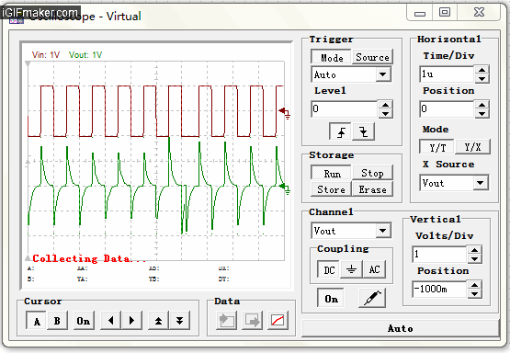510x353 pixels.
Task: Open trigger Auto mode dropdown
Action: 383,74
